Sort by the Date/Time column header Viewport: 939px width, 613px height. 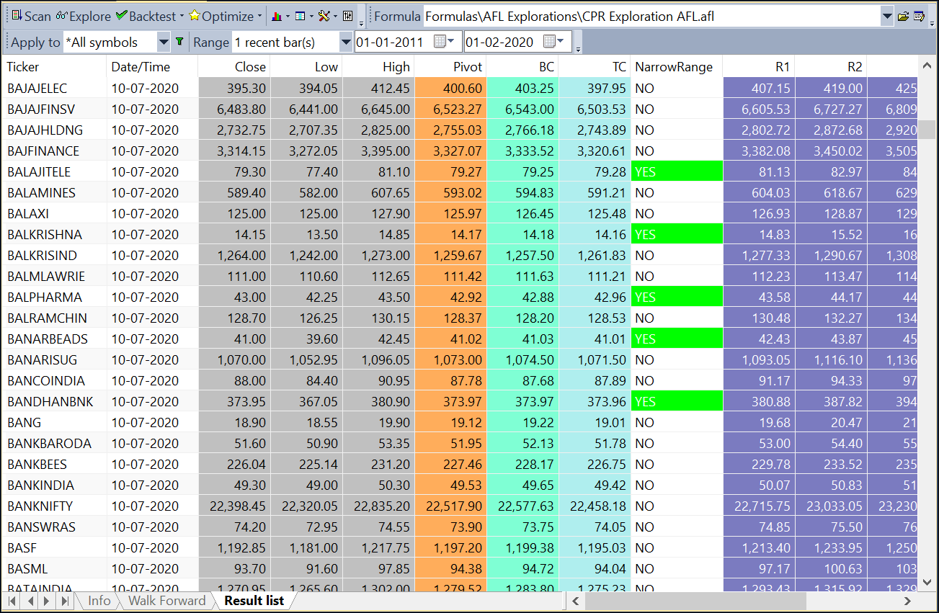pos(152,67)
